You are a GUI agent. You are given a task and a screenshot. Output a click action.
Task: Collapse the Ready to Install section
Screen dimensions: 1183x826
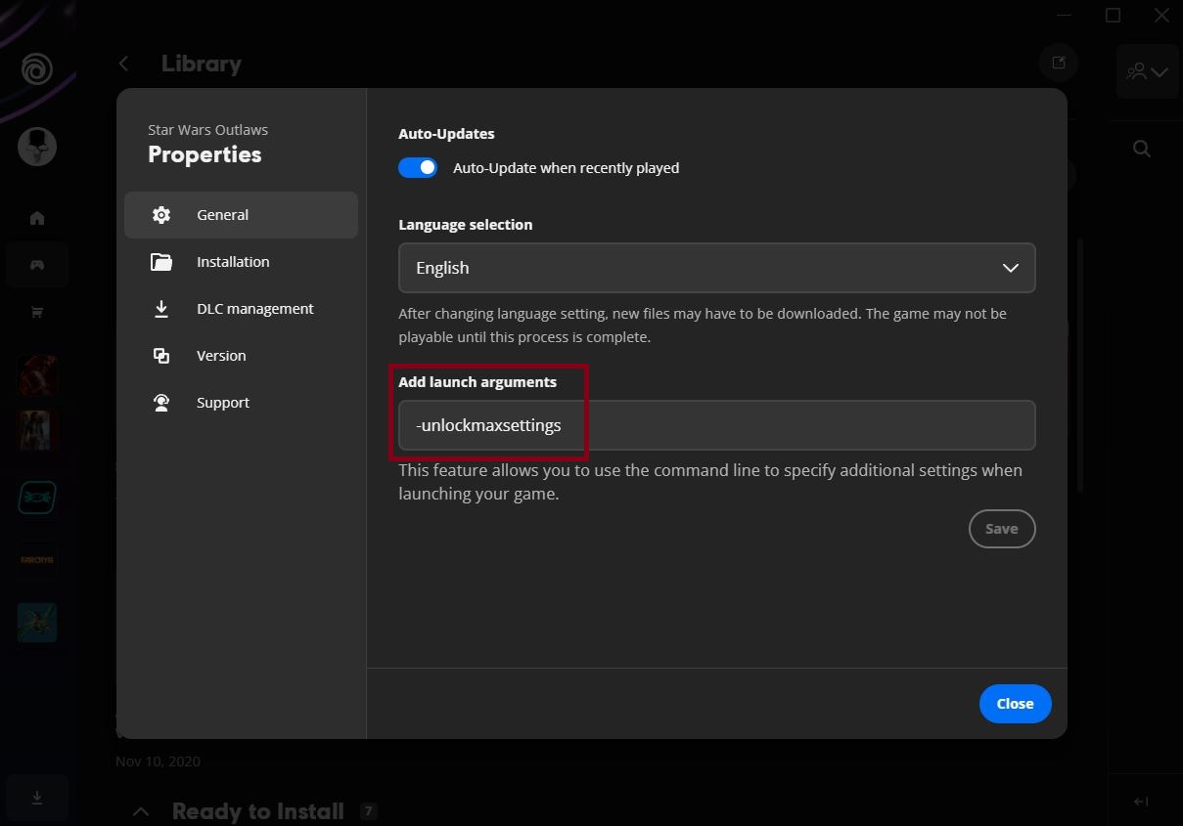[x=141, y=811]
